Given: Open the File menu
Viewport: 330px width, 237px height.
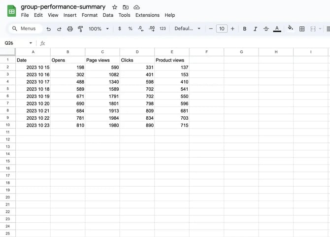Looking at the screenshot, I should [x=25, y=15].
